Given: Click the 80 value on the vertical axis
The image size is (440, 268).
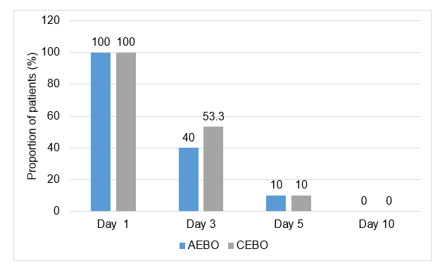Looking at the screenshot, I should (54, 84).
